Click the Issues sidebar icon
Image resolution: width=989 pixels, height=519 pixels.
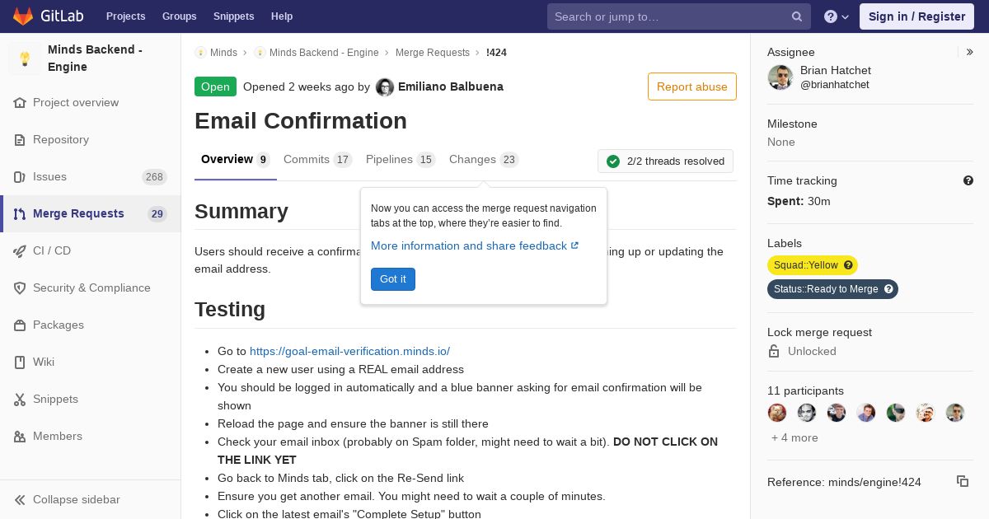[20, 177]
